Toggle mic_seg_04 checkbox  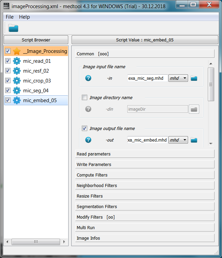8,90
